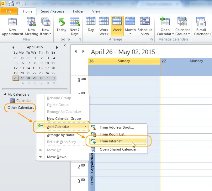Open the File tab
This screenshot has height=191, width=212.
pyautogui.click(x=9, y=11)
